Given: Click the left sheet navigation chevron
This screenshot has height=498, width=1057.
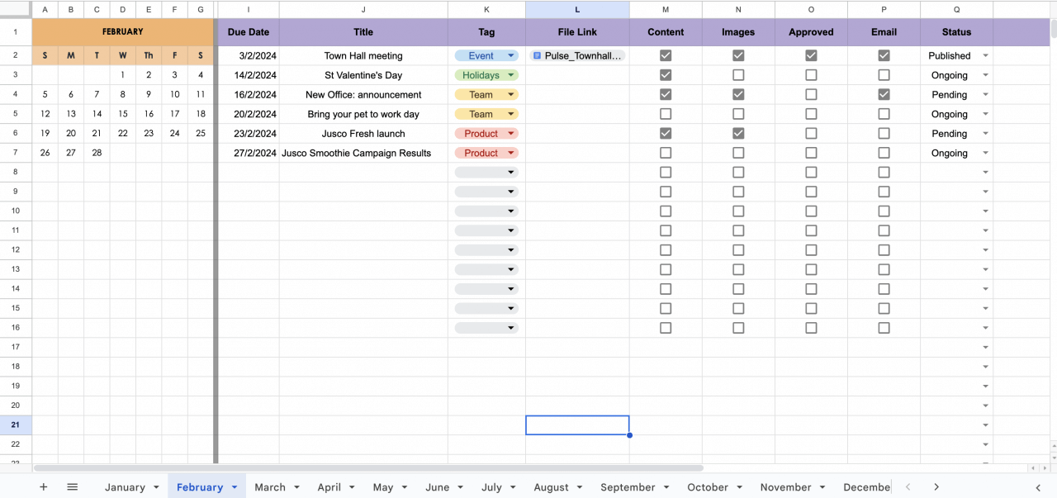Looking at the screenshot, I should pyautogui.click(x=908, y=486).
